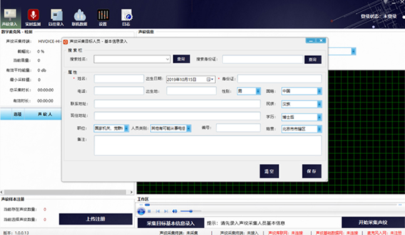Open the 实时监测 microphone monitoring module
Image resolution: width=405 pixels, height=235 pixels.
(33, 17)
